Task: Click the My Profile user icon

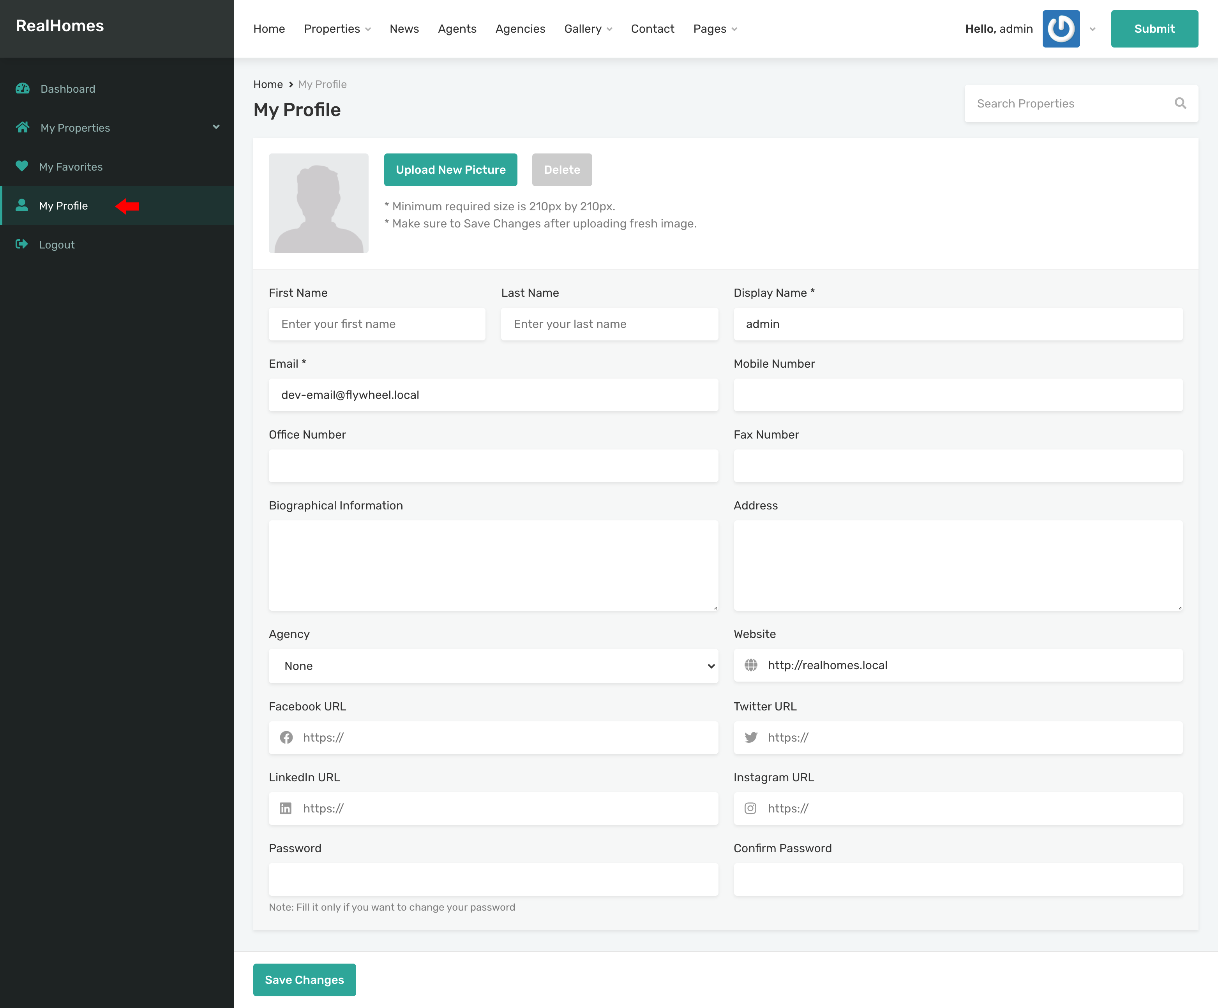Action: pos(22,205)
